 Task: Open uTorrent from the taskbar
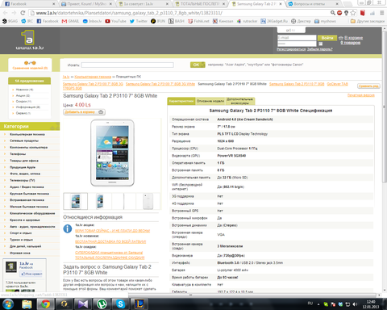(x=102, y=304)
